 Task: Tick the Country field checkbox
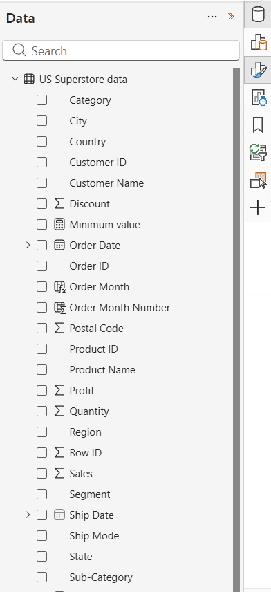point(42,142)
